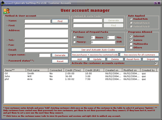The image size is (162, 120).
Task: Click Generate button beside Logon name
Action: click(x=60, y=55)
